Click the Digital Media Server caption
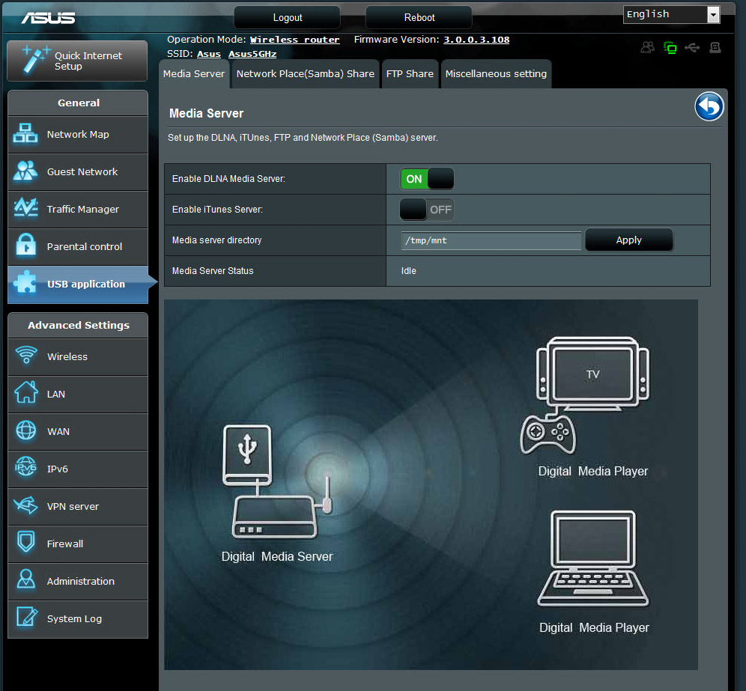Viewport: 746px width, 691px height. pos(277,556)
